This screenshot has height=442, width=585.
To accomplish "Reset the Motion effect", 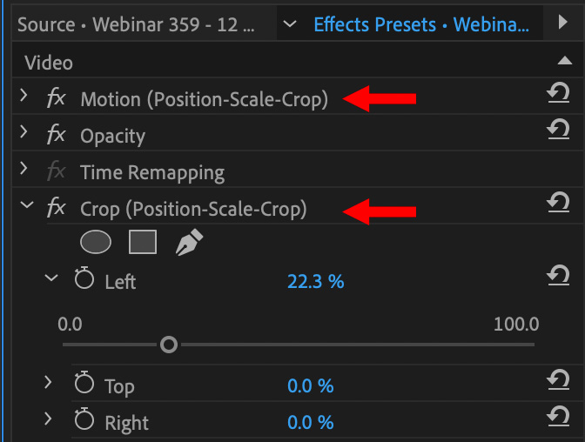I will click(558, 93).
